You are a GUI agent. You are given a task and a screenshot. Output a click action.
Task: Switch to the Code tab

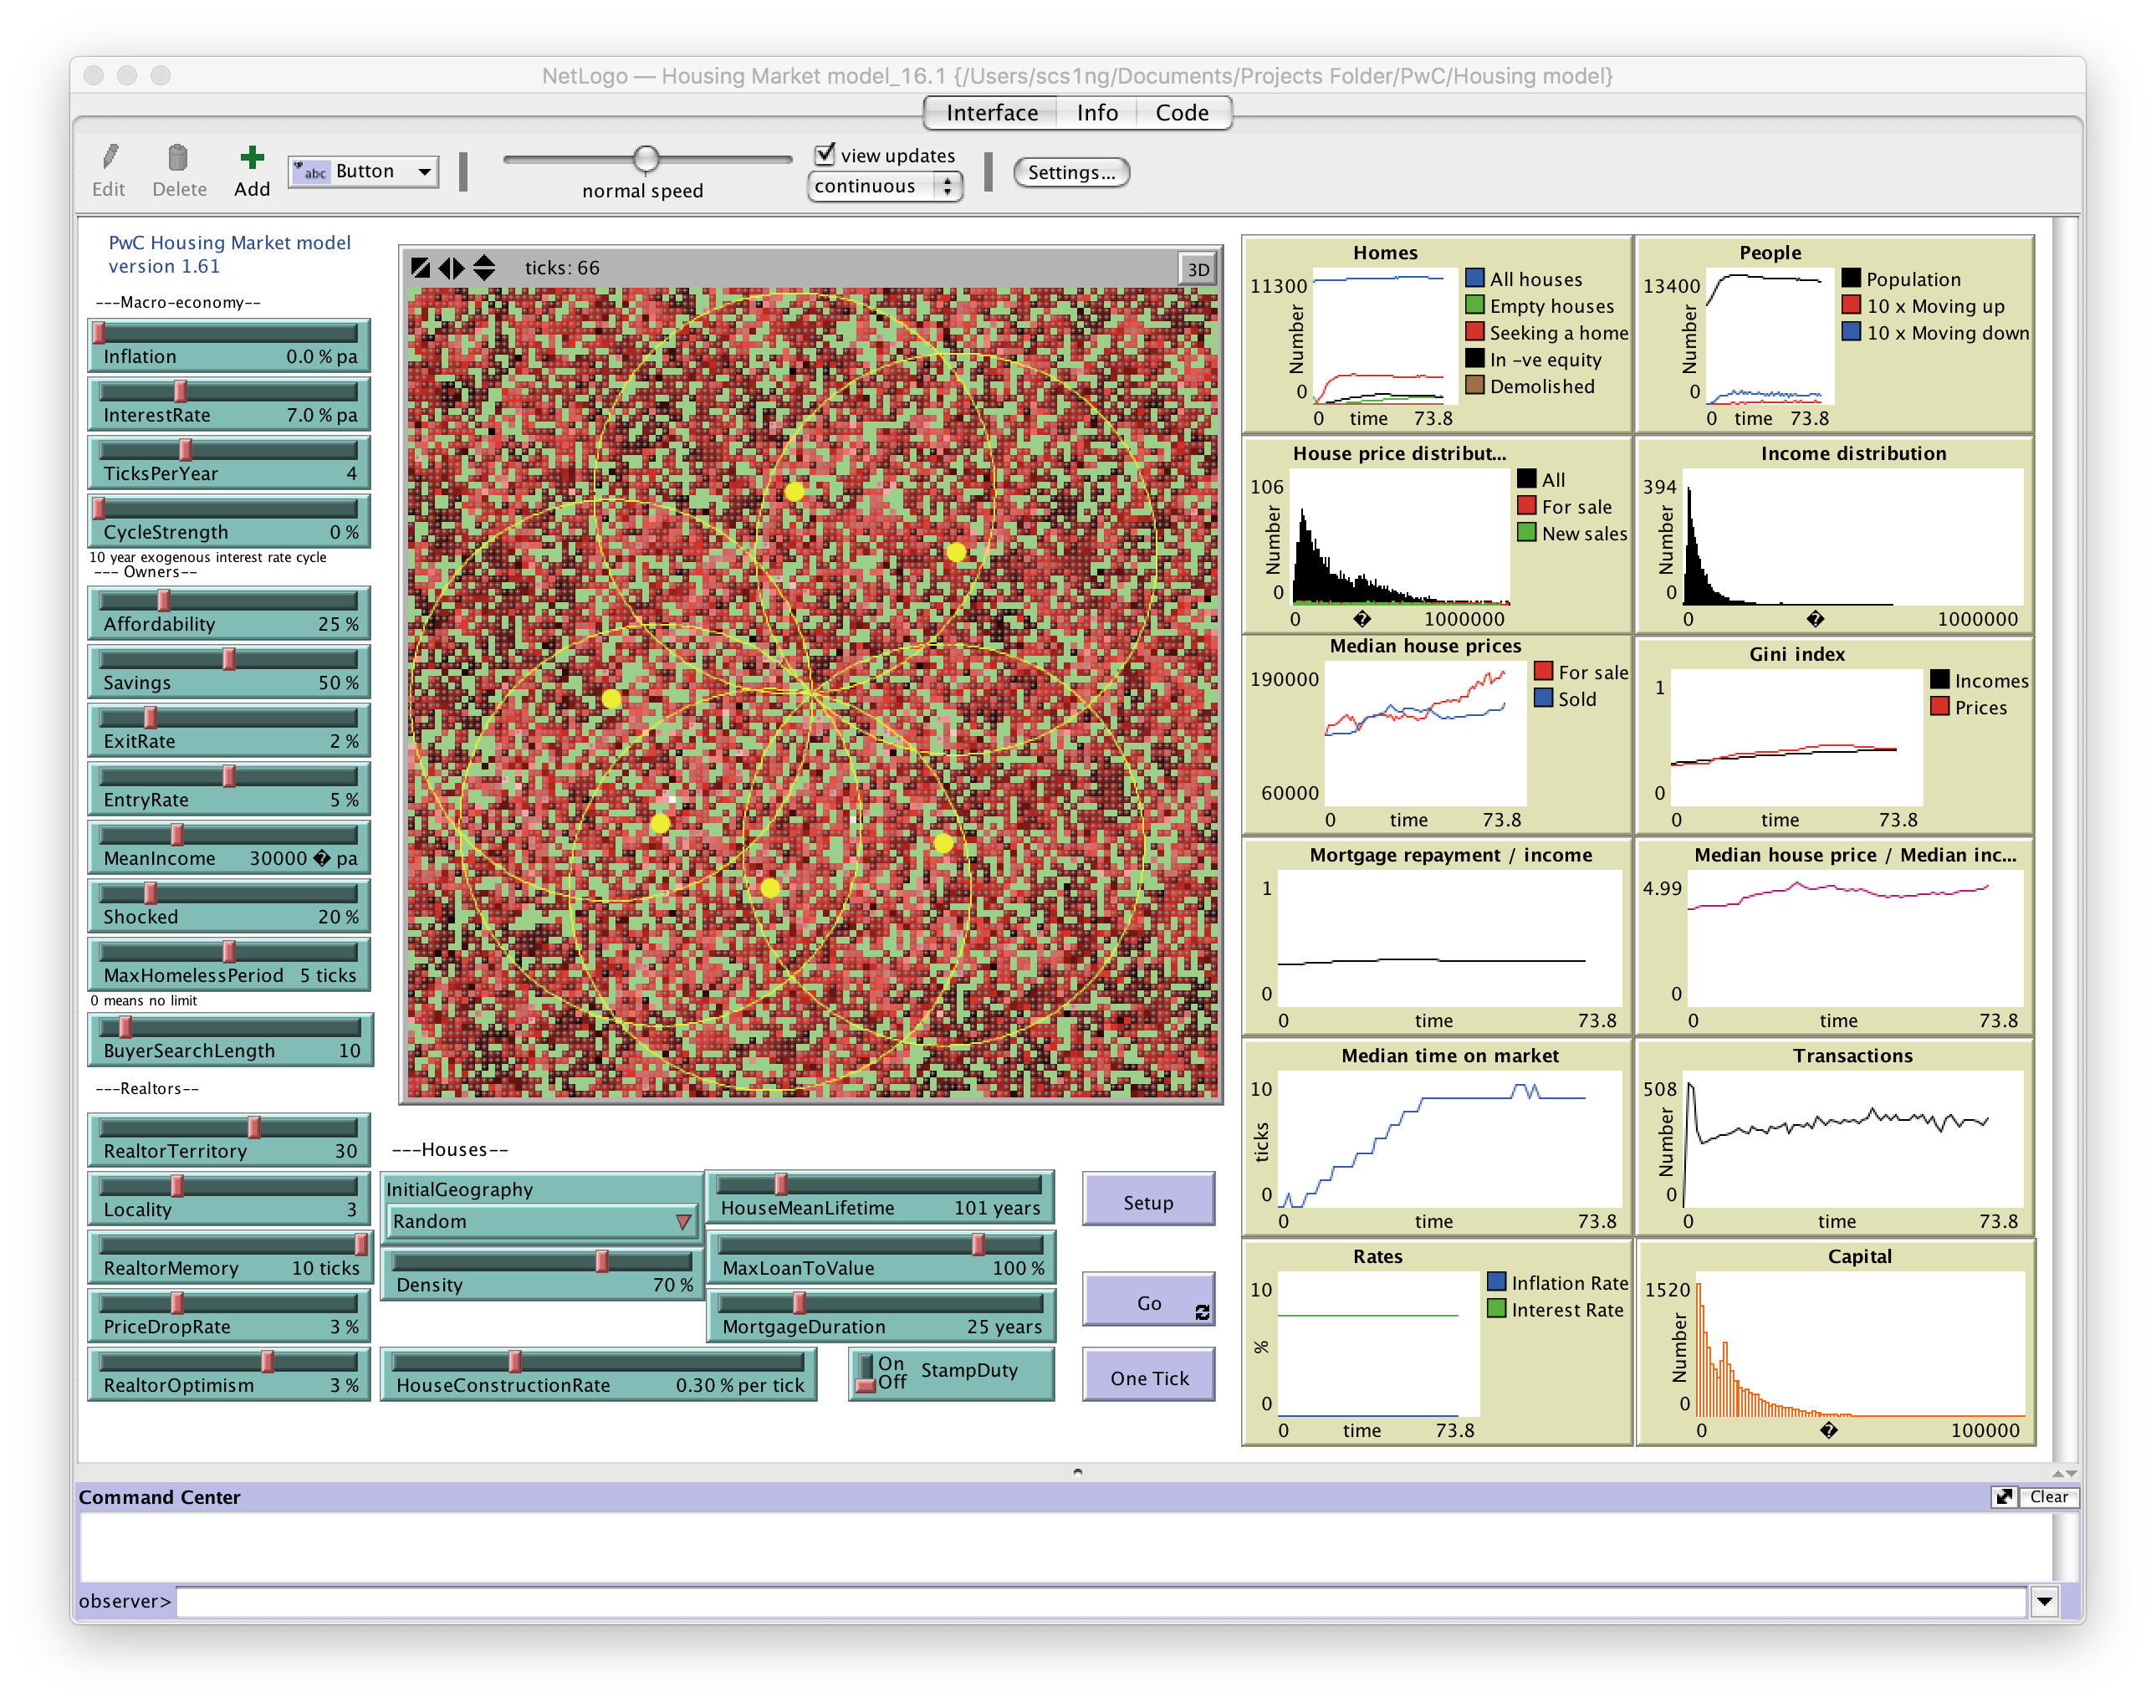1182,112
